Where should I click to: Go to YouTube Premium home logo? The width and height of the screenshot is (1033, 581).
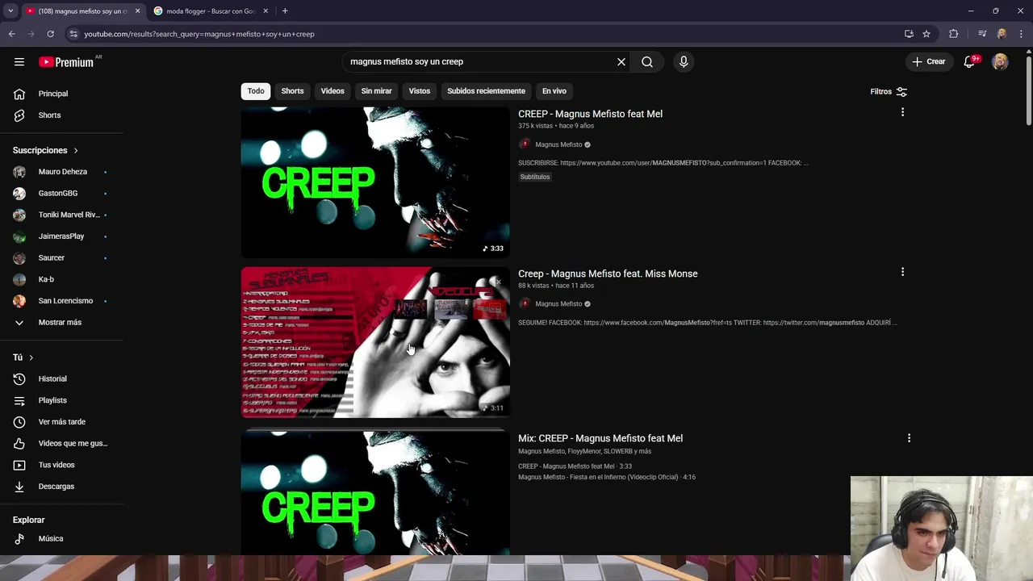pos(66,62)
